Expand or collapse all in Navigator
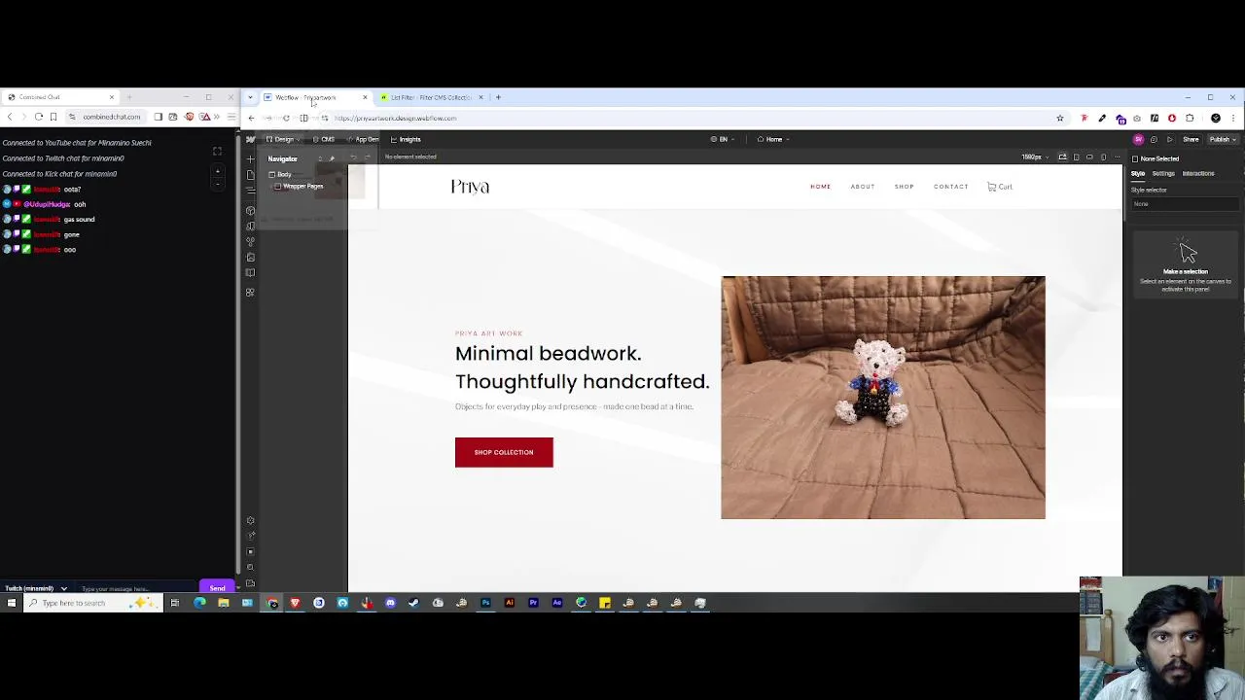1245x700 pixels. [x=320, y=158]
